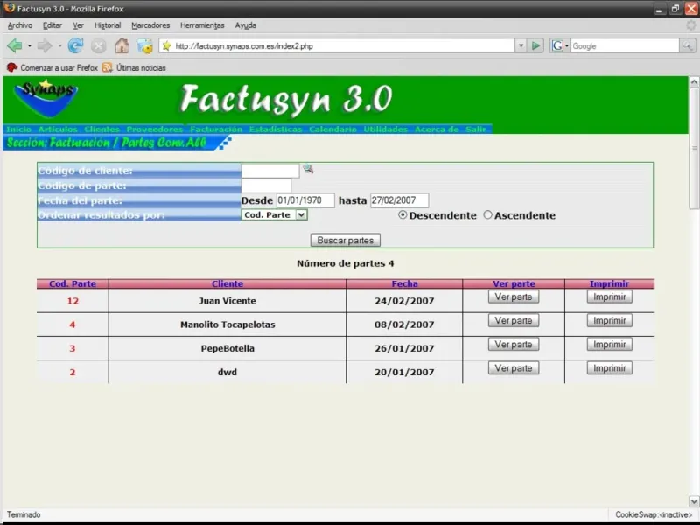The image size is (700, 525).
Task: Click the Firefox throbber activity icon
Action: 690,25
